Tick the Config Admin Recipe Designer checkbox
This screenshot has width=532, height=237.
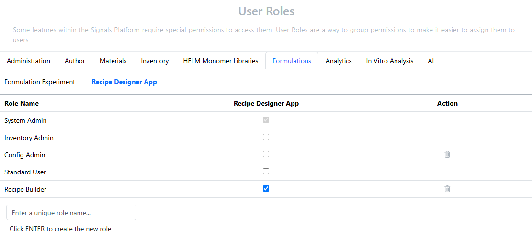pos(266,154)
